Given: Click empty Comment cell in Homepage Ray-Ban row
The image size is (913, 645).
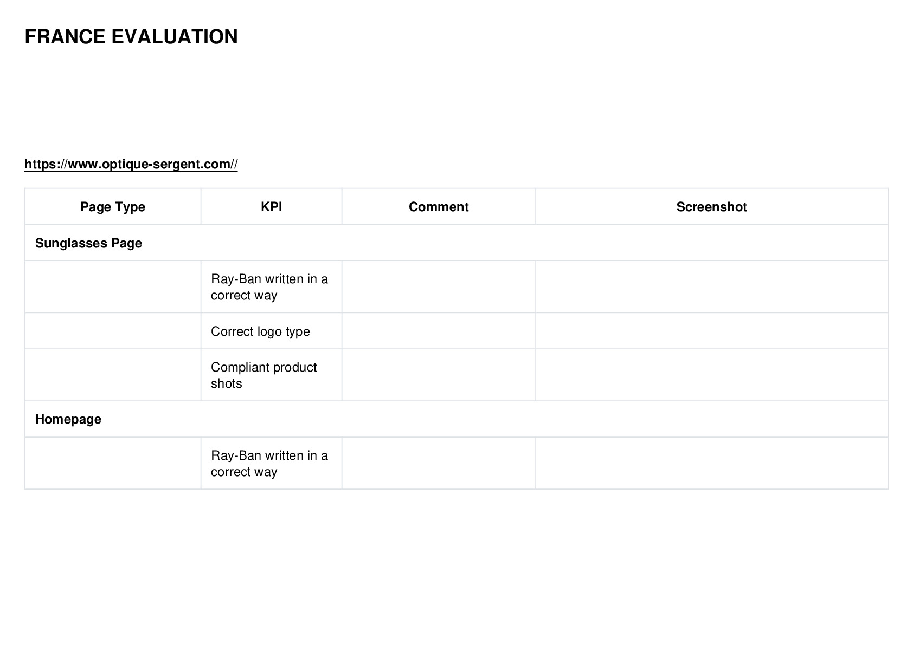Looking at the screenshot, I should 439,464.
